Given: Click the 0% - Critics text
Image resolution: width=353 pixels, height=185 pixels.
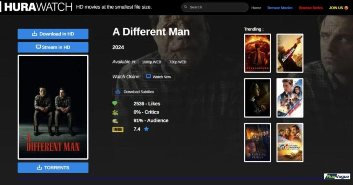Looking at the screenshot, I should point(146,112).
